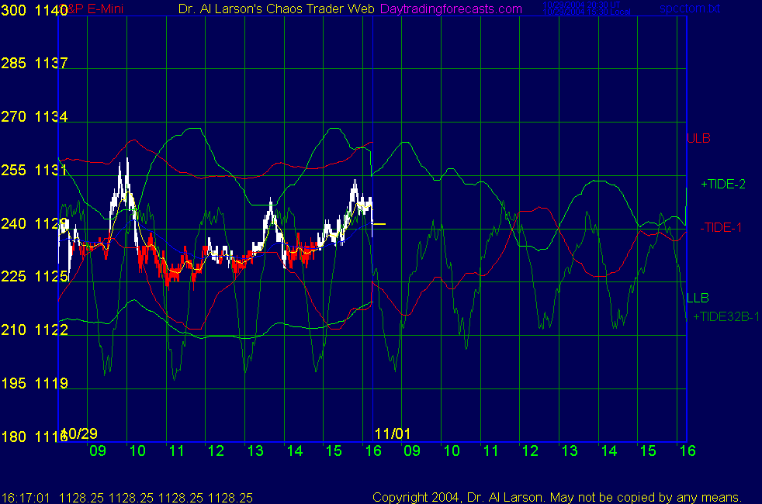Select the +TIDE-2 legend label
Viewport: 762px width, 504px height.
[723, 185]
